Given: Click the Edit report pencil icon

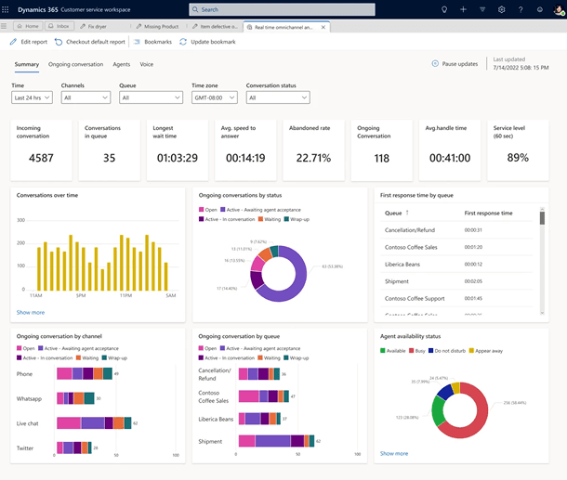Looking at the screenshot, I should tap(13, 42).
